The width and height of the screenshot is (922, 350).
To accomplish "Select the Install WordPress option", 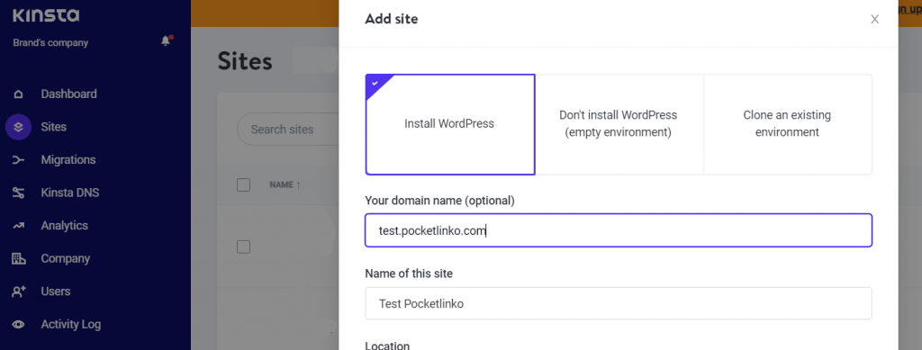I will [x=450, y=124].
